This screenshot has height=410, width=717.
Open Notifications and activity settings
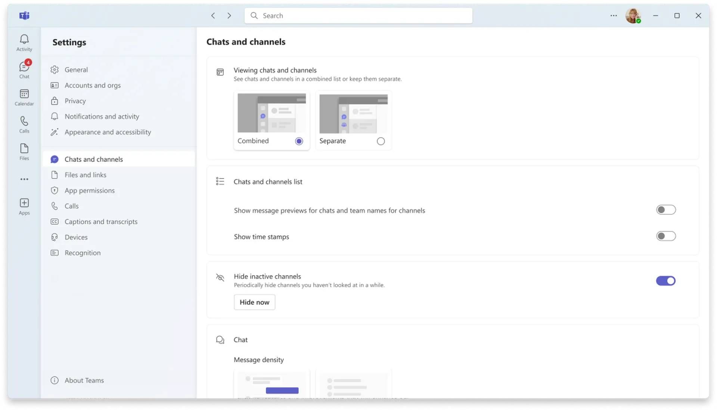(x=102, y=117)
